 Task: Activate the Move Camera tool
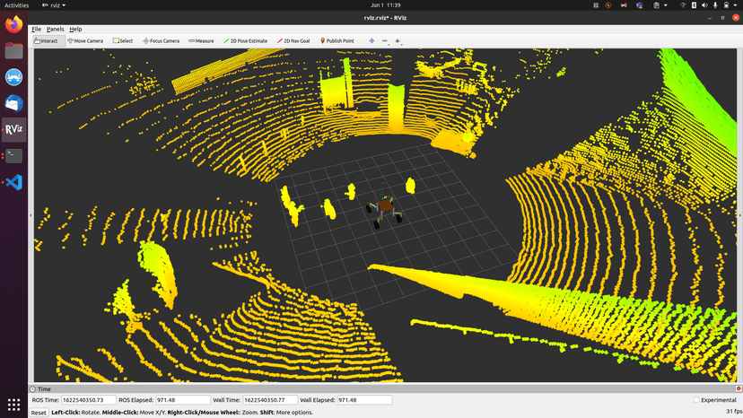coord(84,40)
